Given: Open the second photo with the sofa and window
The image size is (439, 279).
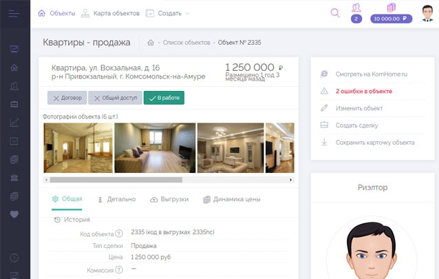Looking at the screenshot, I should (x=155, y=148).
